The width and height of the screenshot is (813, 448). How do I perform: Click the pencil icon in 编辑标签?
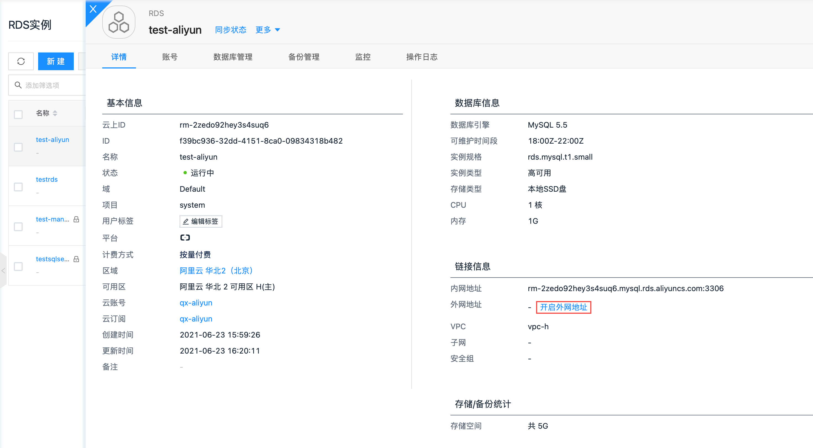pos(186,222)
